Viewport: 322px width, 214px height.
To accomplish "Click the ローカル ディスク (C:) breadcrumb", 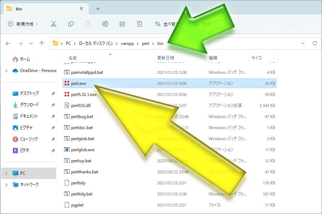I will (96, 44).
